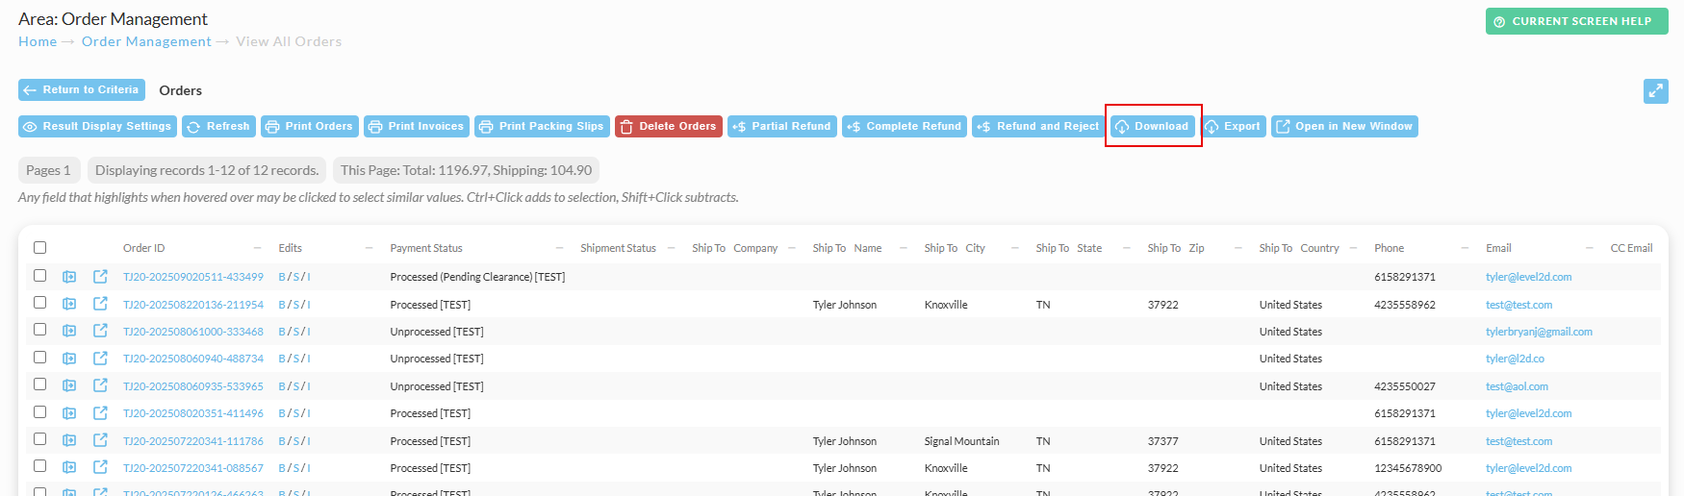
Task: Click Partial Refund button
Action: pos(782,126)
